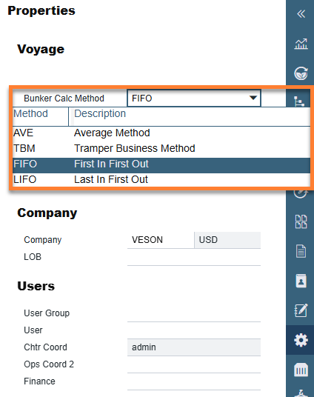Click the Chtr Coord admin field
This screenshot has height=397, width=314.
(x=194, y=347)
